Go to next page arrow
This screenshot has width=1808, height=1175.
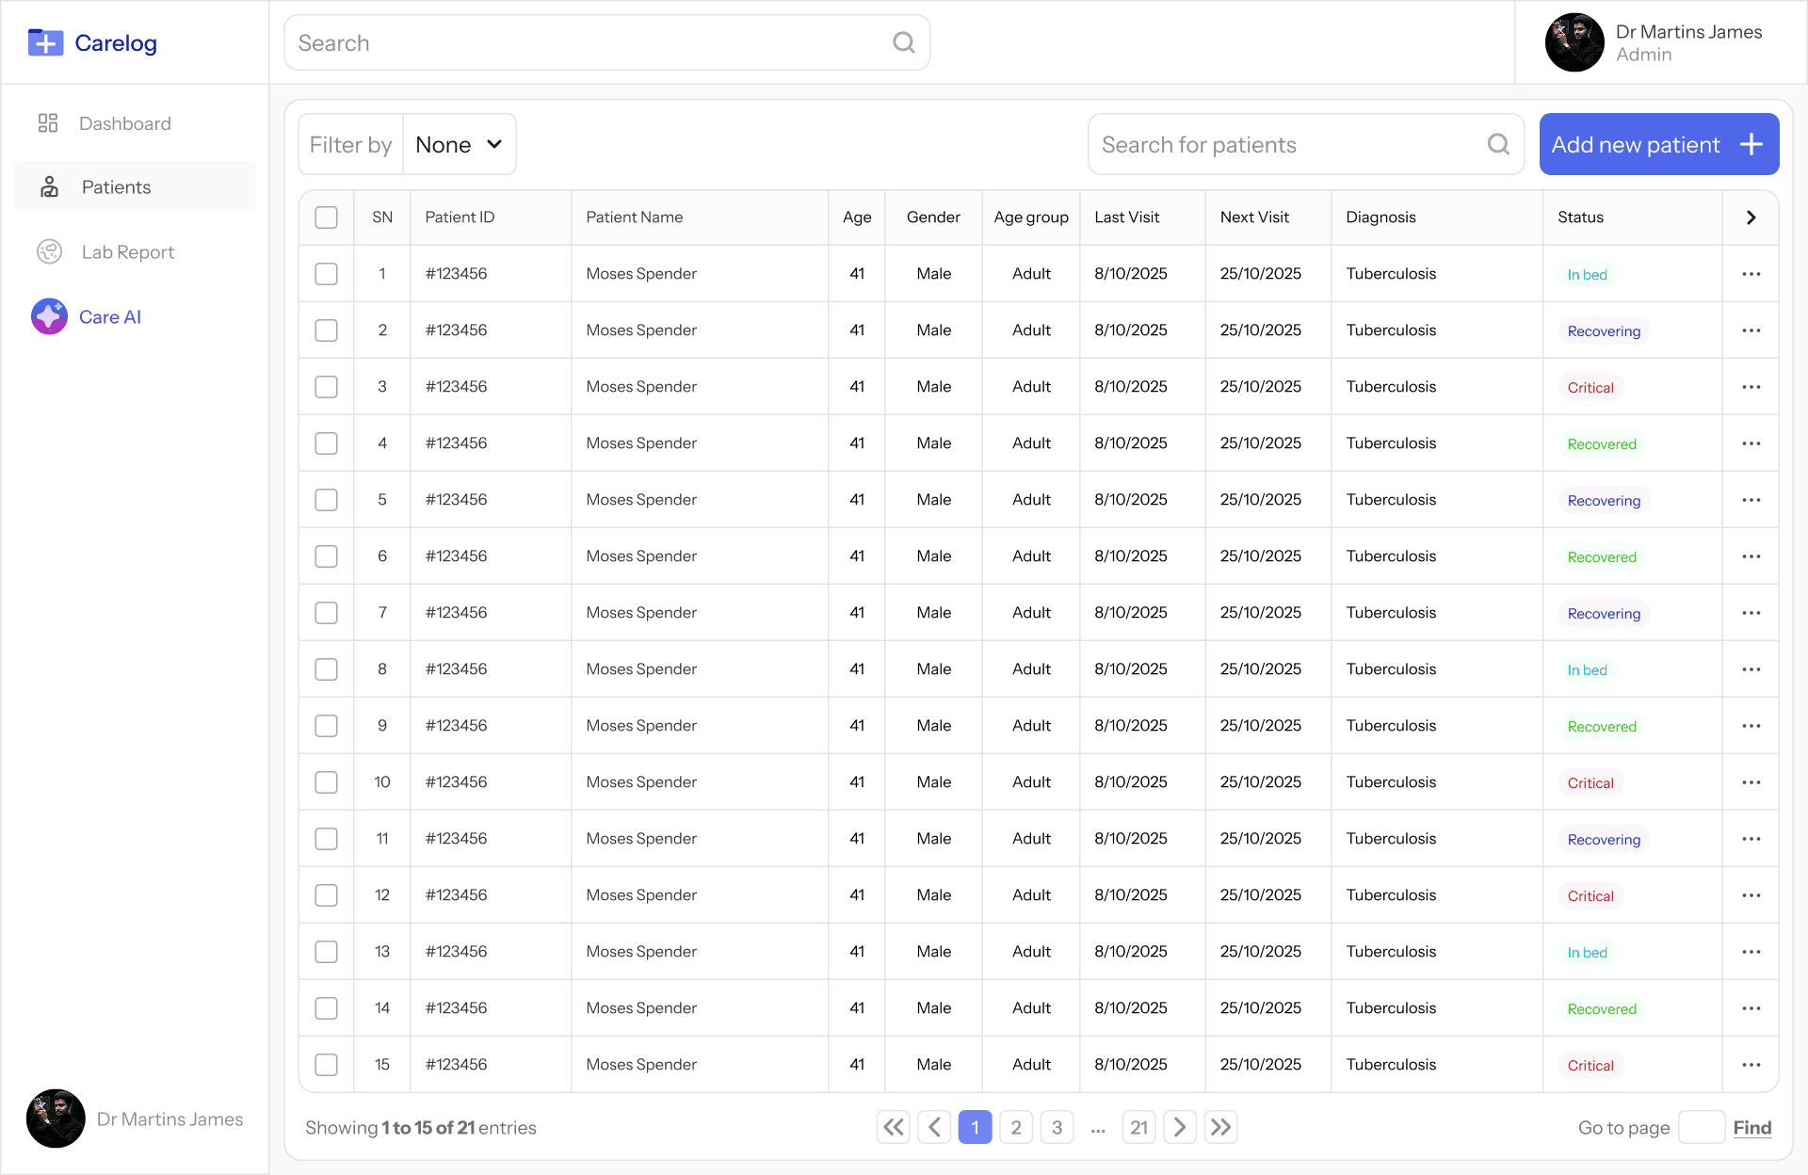click(1179, 1128)
